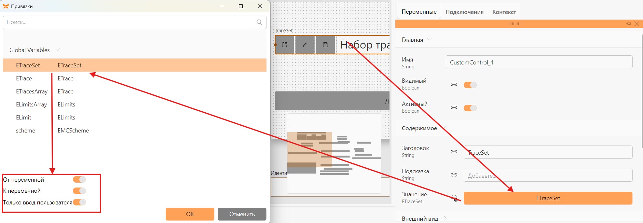Click the pencil edit icon on TraceSet control
This screenshot has height=223, width=643.
click(x=305, y=45)
